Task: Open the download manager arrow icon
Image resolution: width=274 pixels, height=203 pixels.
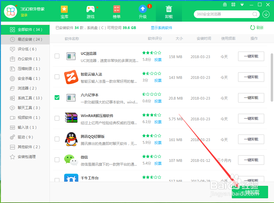Action: (266, 14)
